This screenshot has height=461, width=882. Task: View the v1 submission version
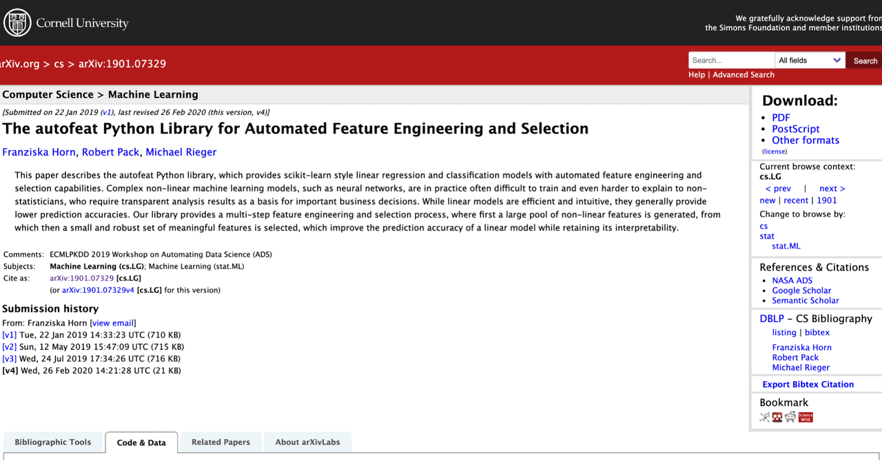(x=10, y=335)
